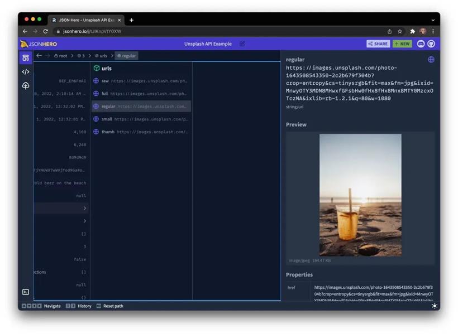Image resolution: width=458 pixels, height=334 pixels.
Task: Click the Navigate shortcut hint
Action: pos(41,306)
